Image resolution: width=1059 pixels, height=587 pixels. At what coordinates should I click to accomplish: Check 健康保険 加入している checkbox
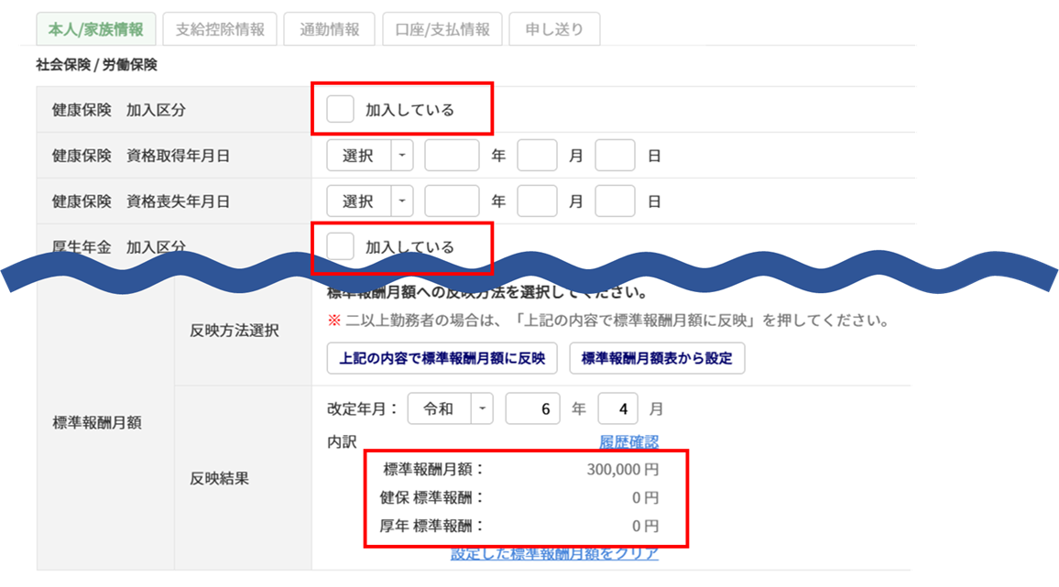click(x=341, y=110)
